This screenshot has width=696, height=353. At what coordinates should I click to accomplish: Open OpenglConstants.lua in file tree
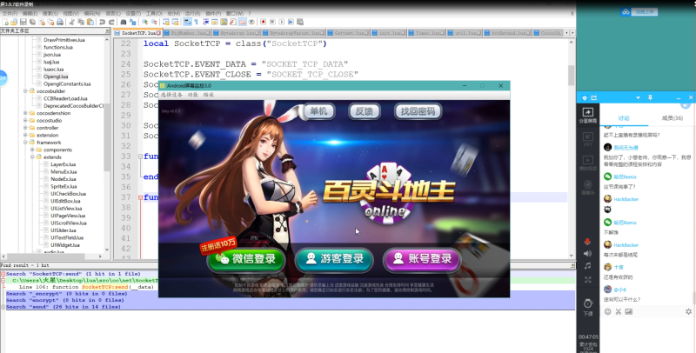point(67,83)
